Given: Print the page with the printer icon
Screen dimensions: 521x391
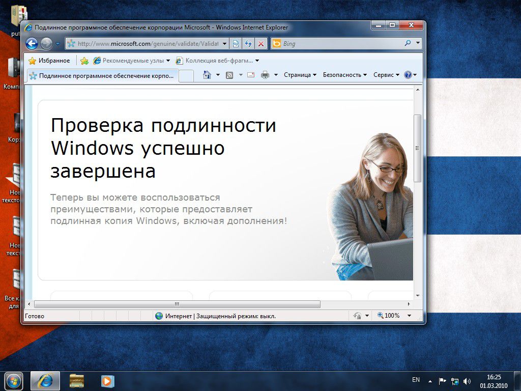Looking at the screenshot, I should click(265, 74).
